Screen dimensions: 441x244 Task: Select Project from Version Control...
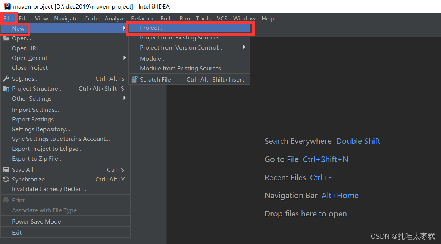[x=189, y=47]
